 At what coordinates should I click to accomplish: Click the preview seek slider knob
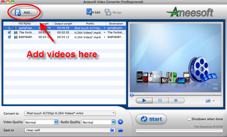132,95
